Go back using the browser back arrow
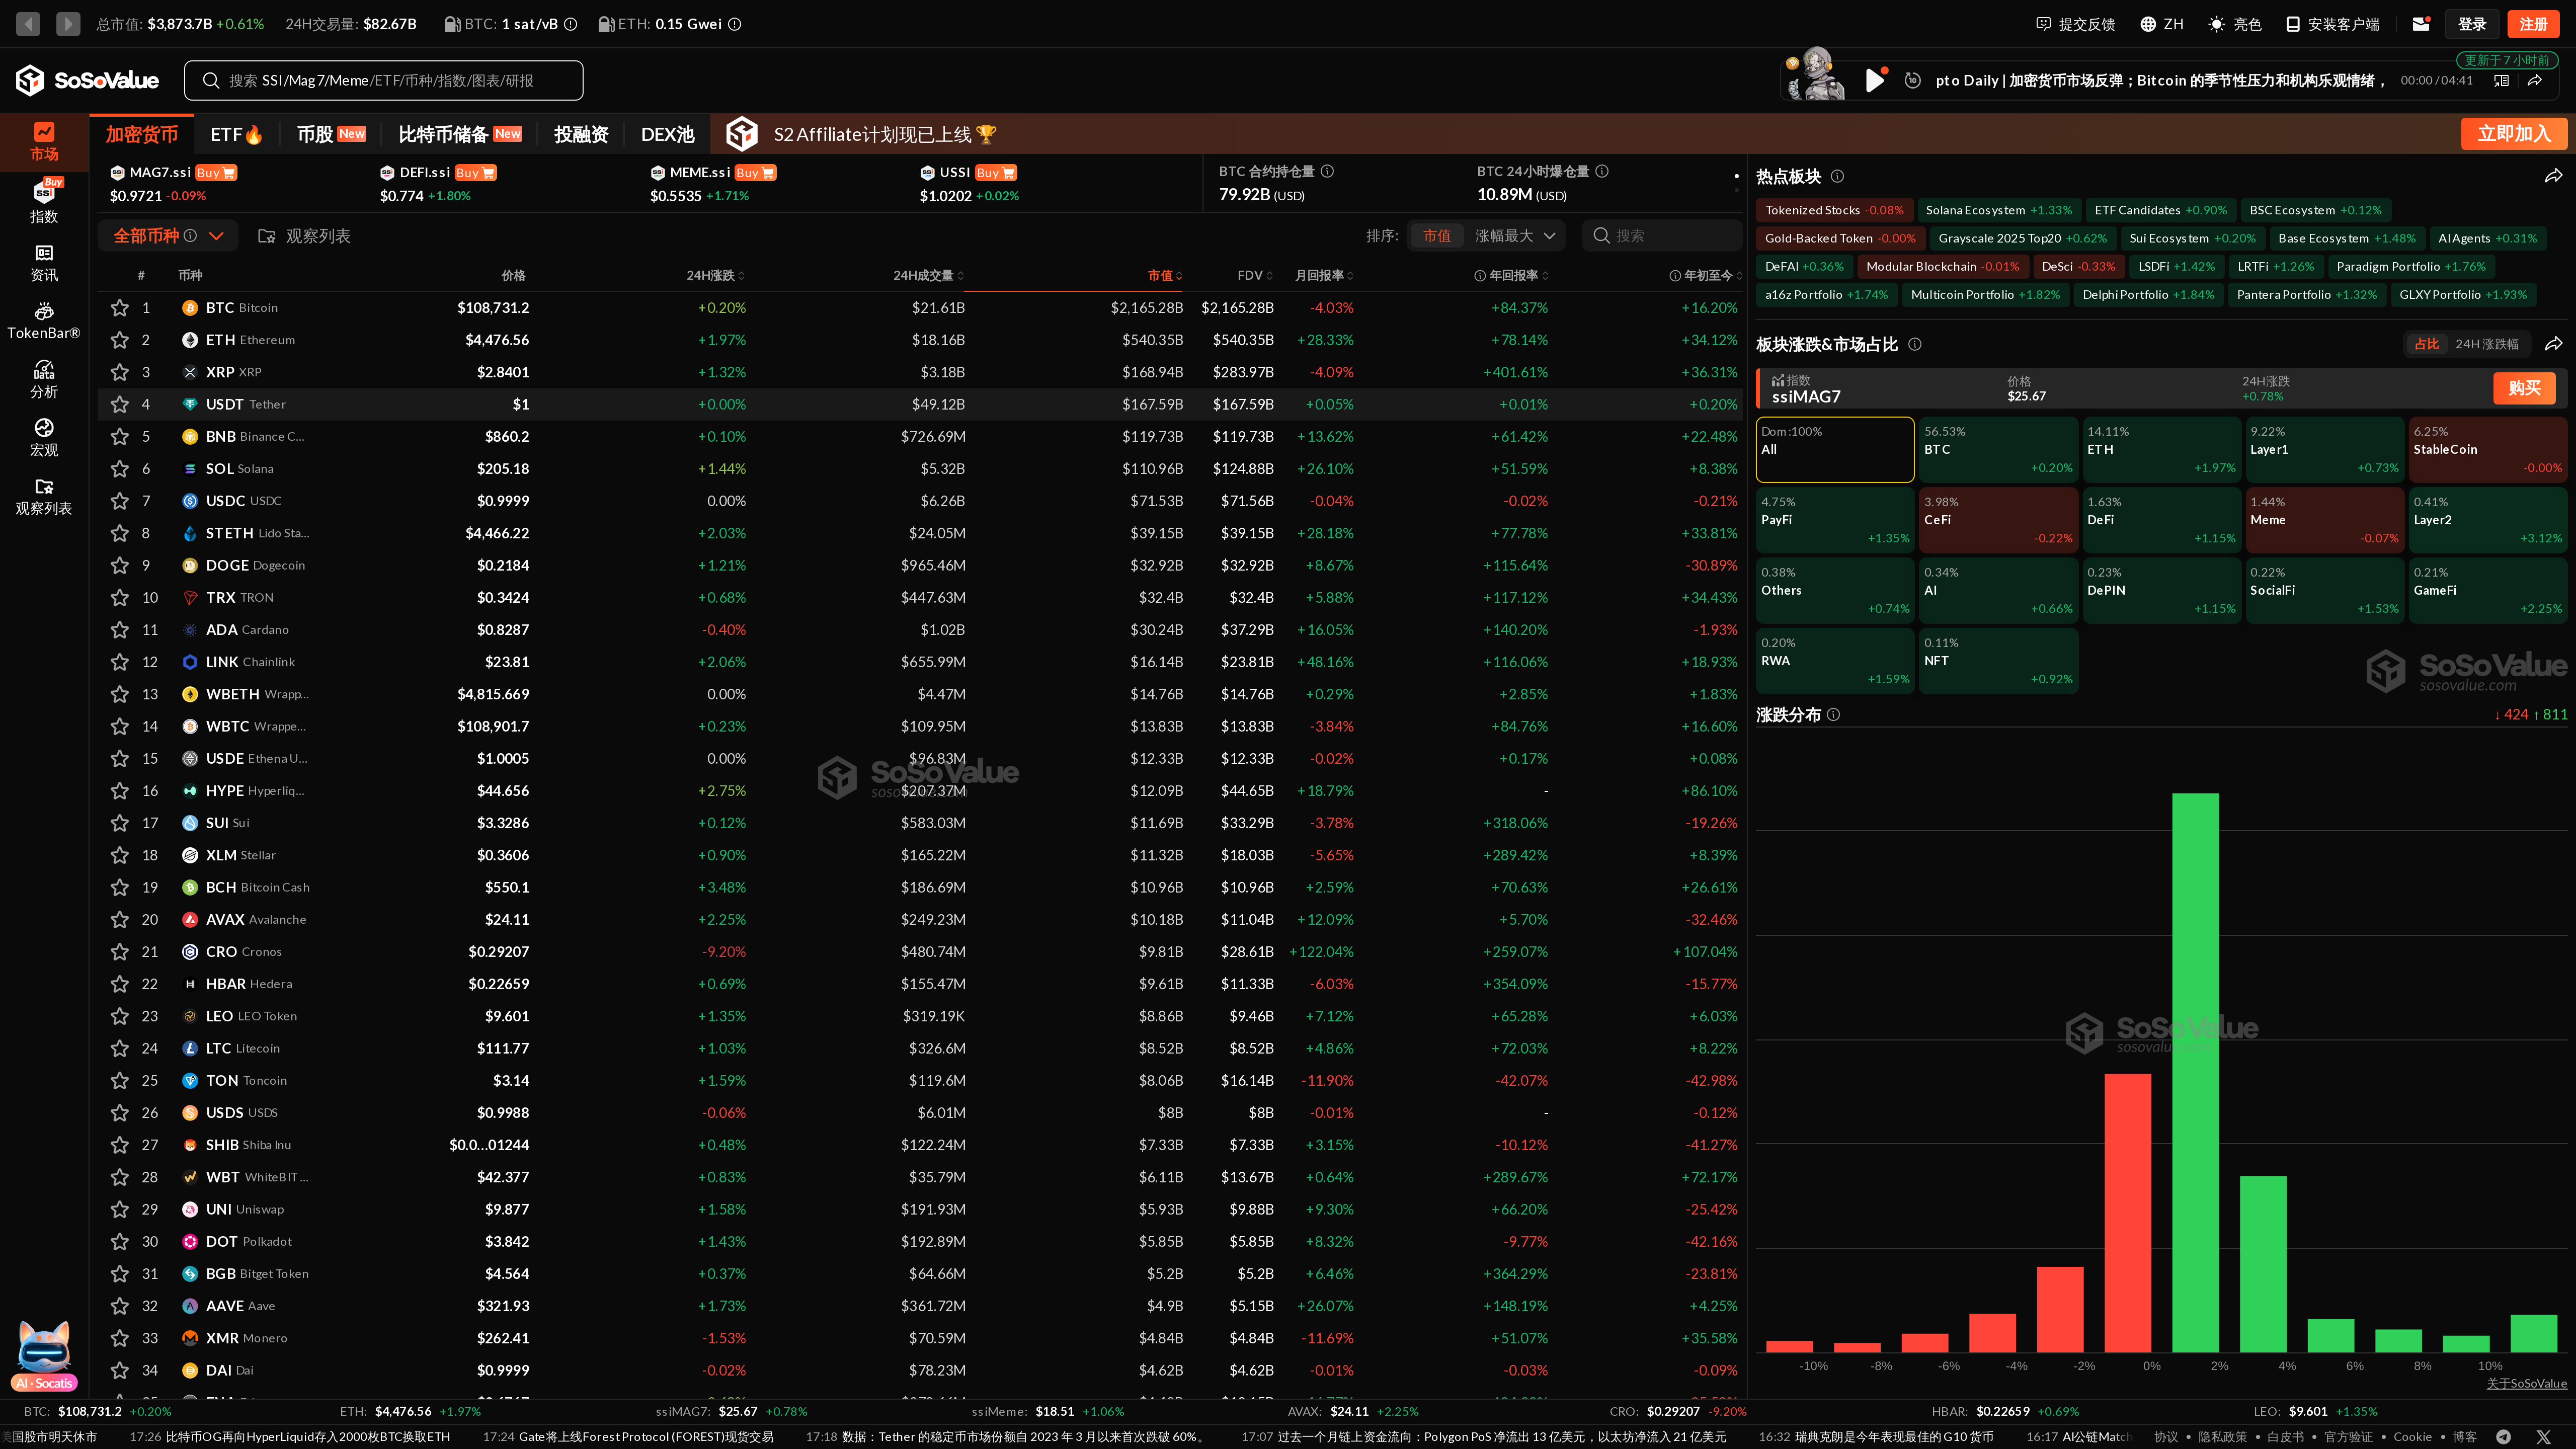Viewport: 2576px width, 1449px height. pos(28,23)
